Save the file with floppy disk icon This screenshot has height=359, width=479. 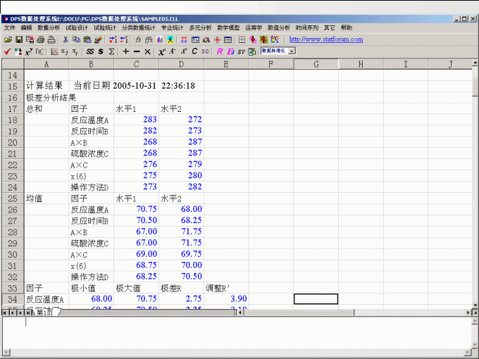19,39
